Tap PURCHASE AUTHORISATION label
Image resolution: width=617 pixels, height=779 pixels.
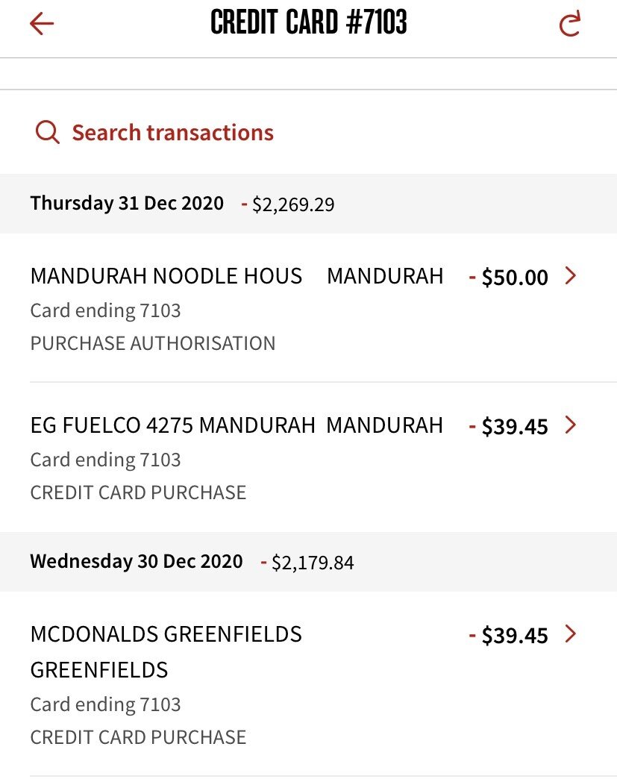click(153, 343)
